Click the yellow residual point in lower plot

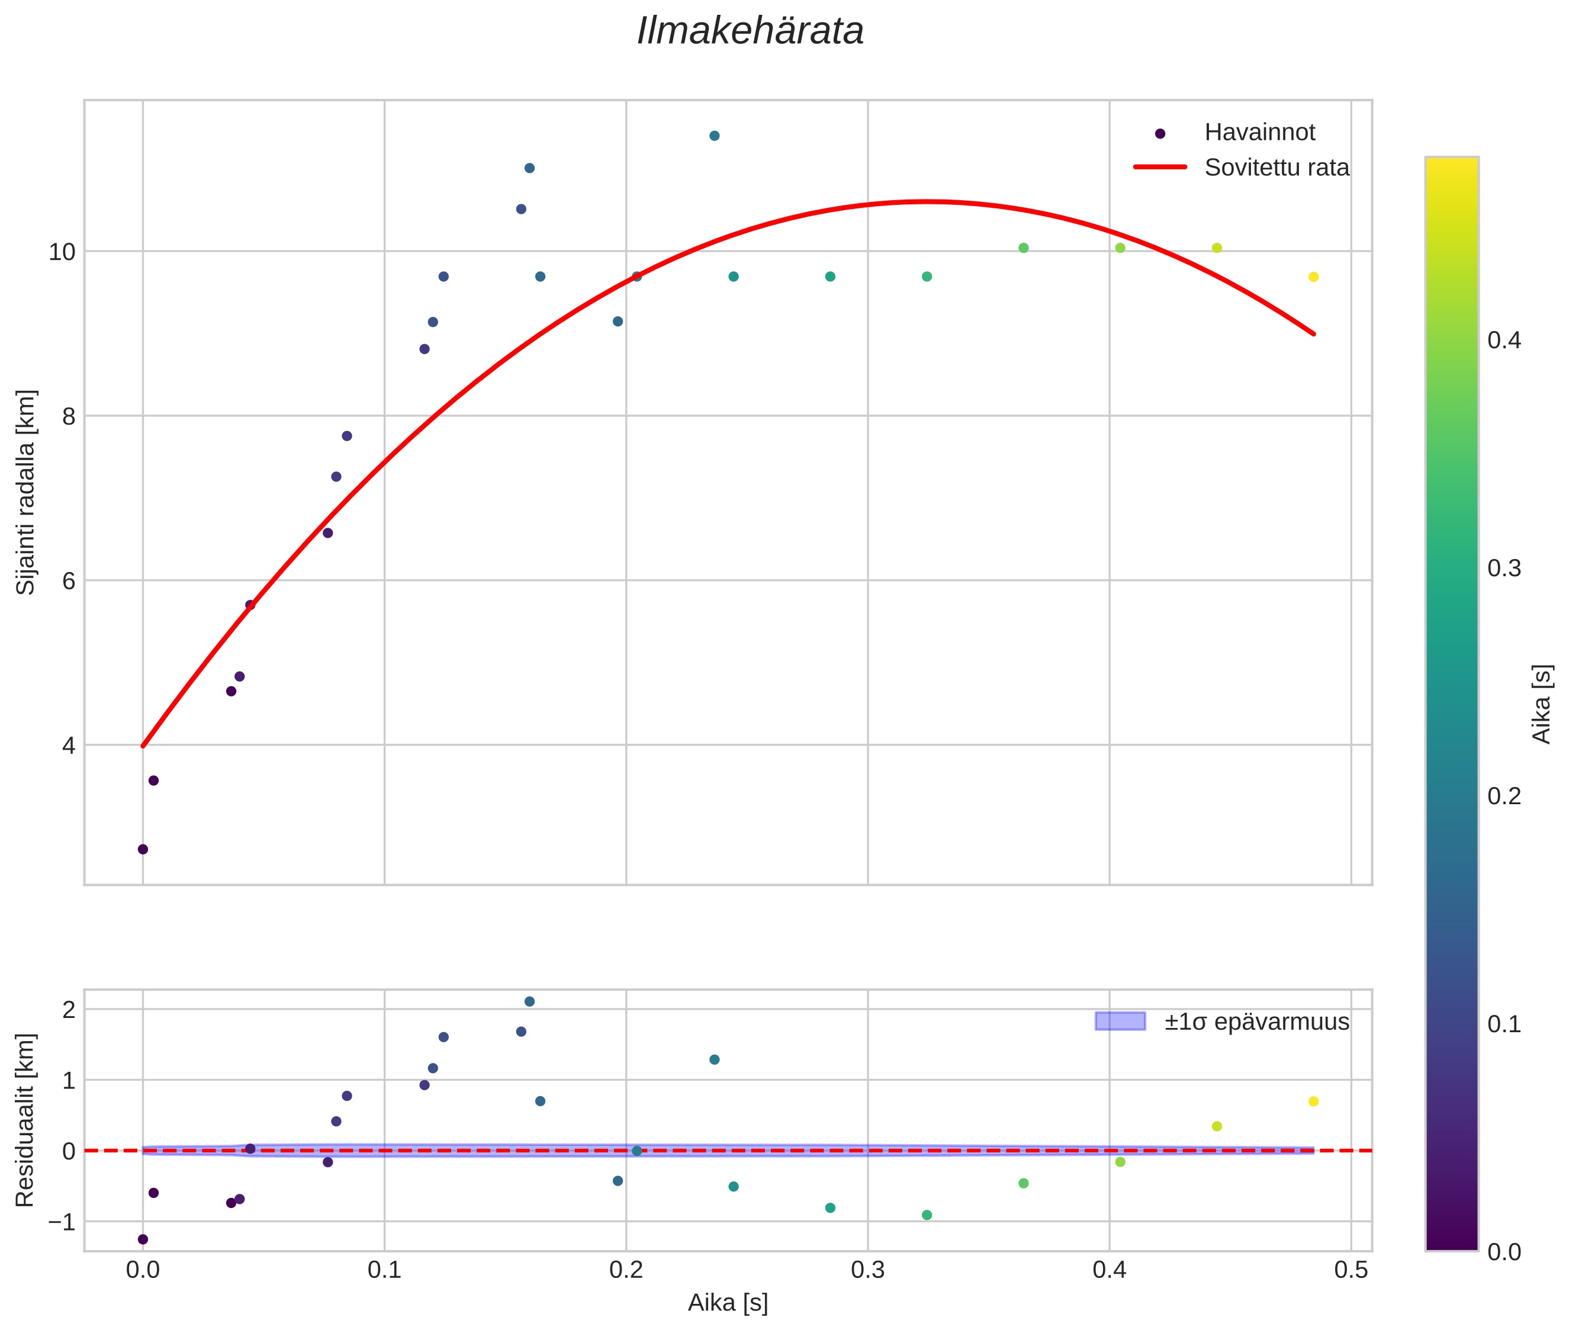coord(1313,1101)
